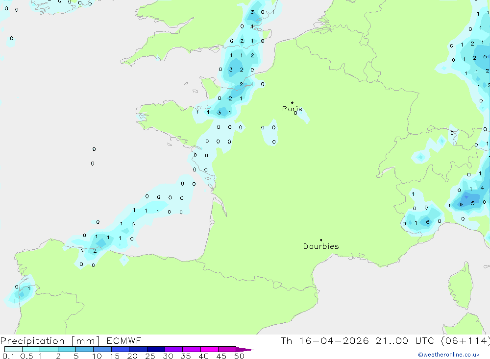Click the legend label '0.5'
490x359 pixels.
click(26, 356)
